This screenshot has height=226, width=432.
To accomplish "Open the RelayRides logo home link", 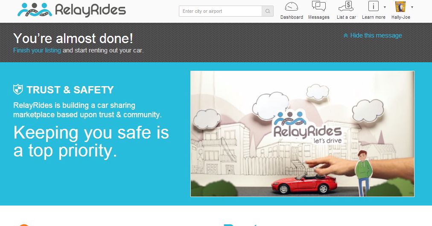I will coord(72,10).
